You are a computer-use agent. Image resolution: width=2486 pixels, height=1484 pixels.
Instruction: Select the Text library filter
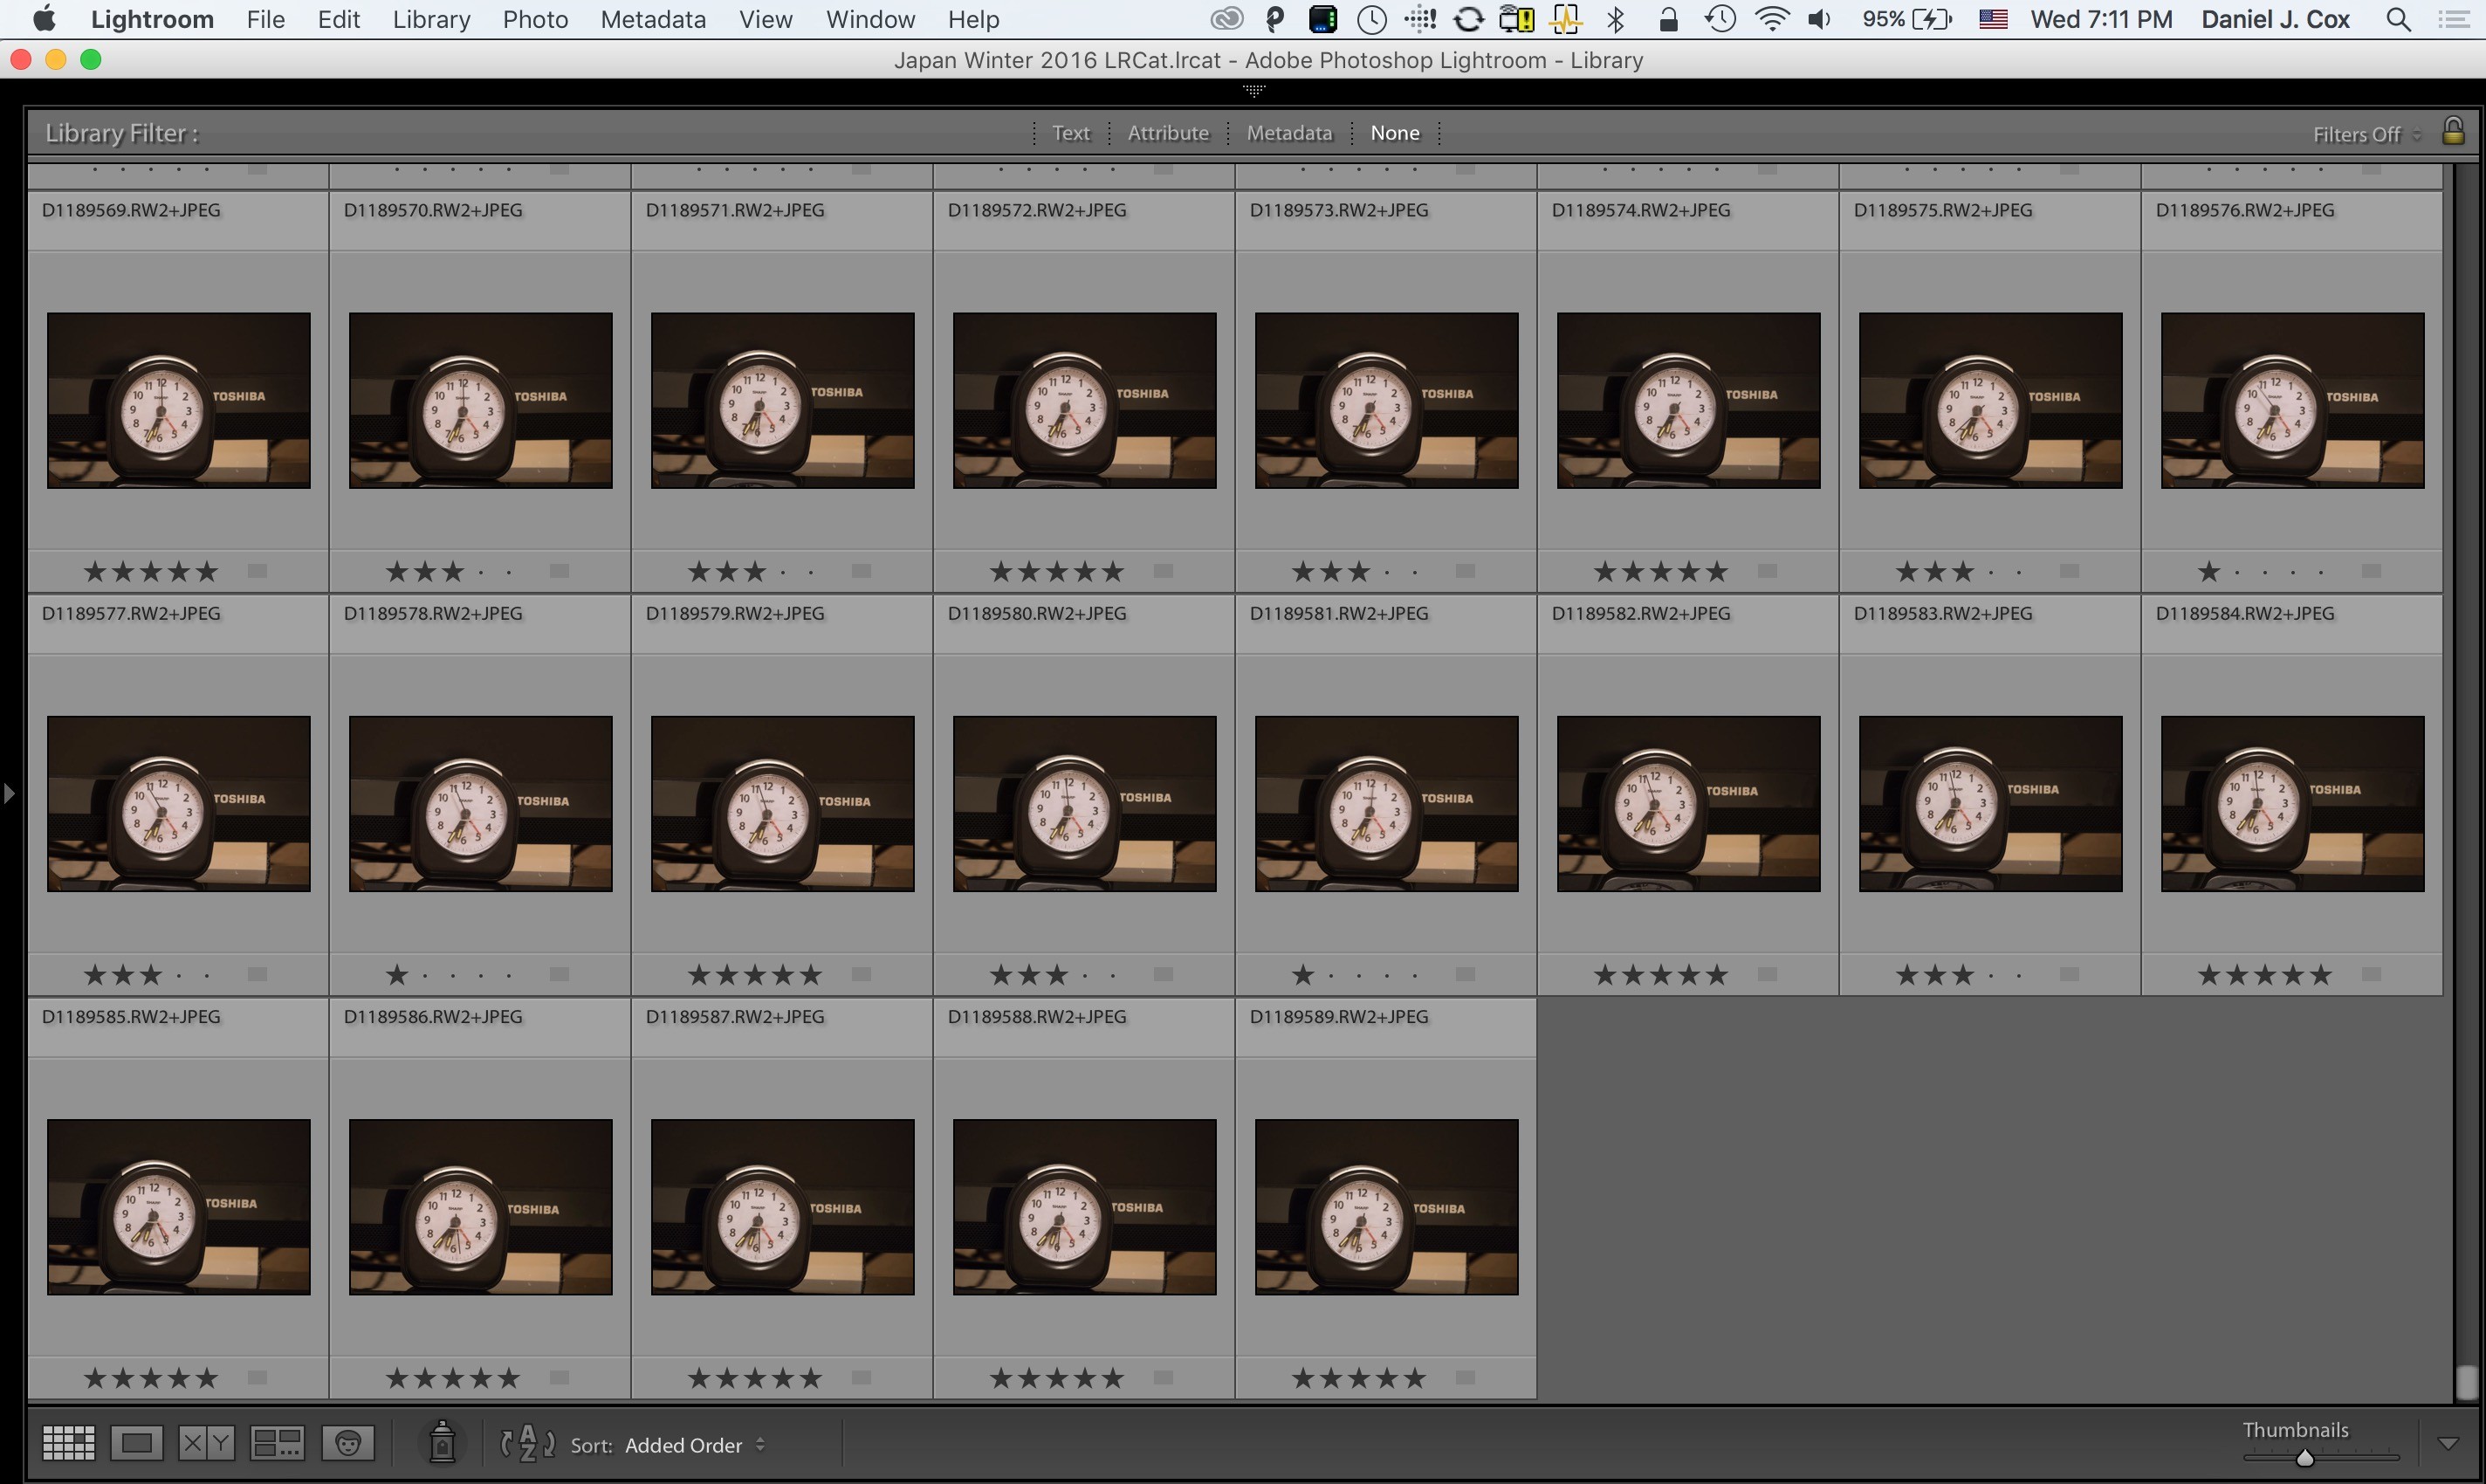click(1071, 133)
